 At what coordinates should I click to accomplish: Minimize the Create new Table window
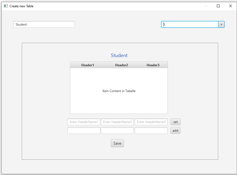click(x=206, y=6)
